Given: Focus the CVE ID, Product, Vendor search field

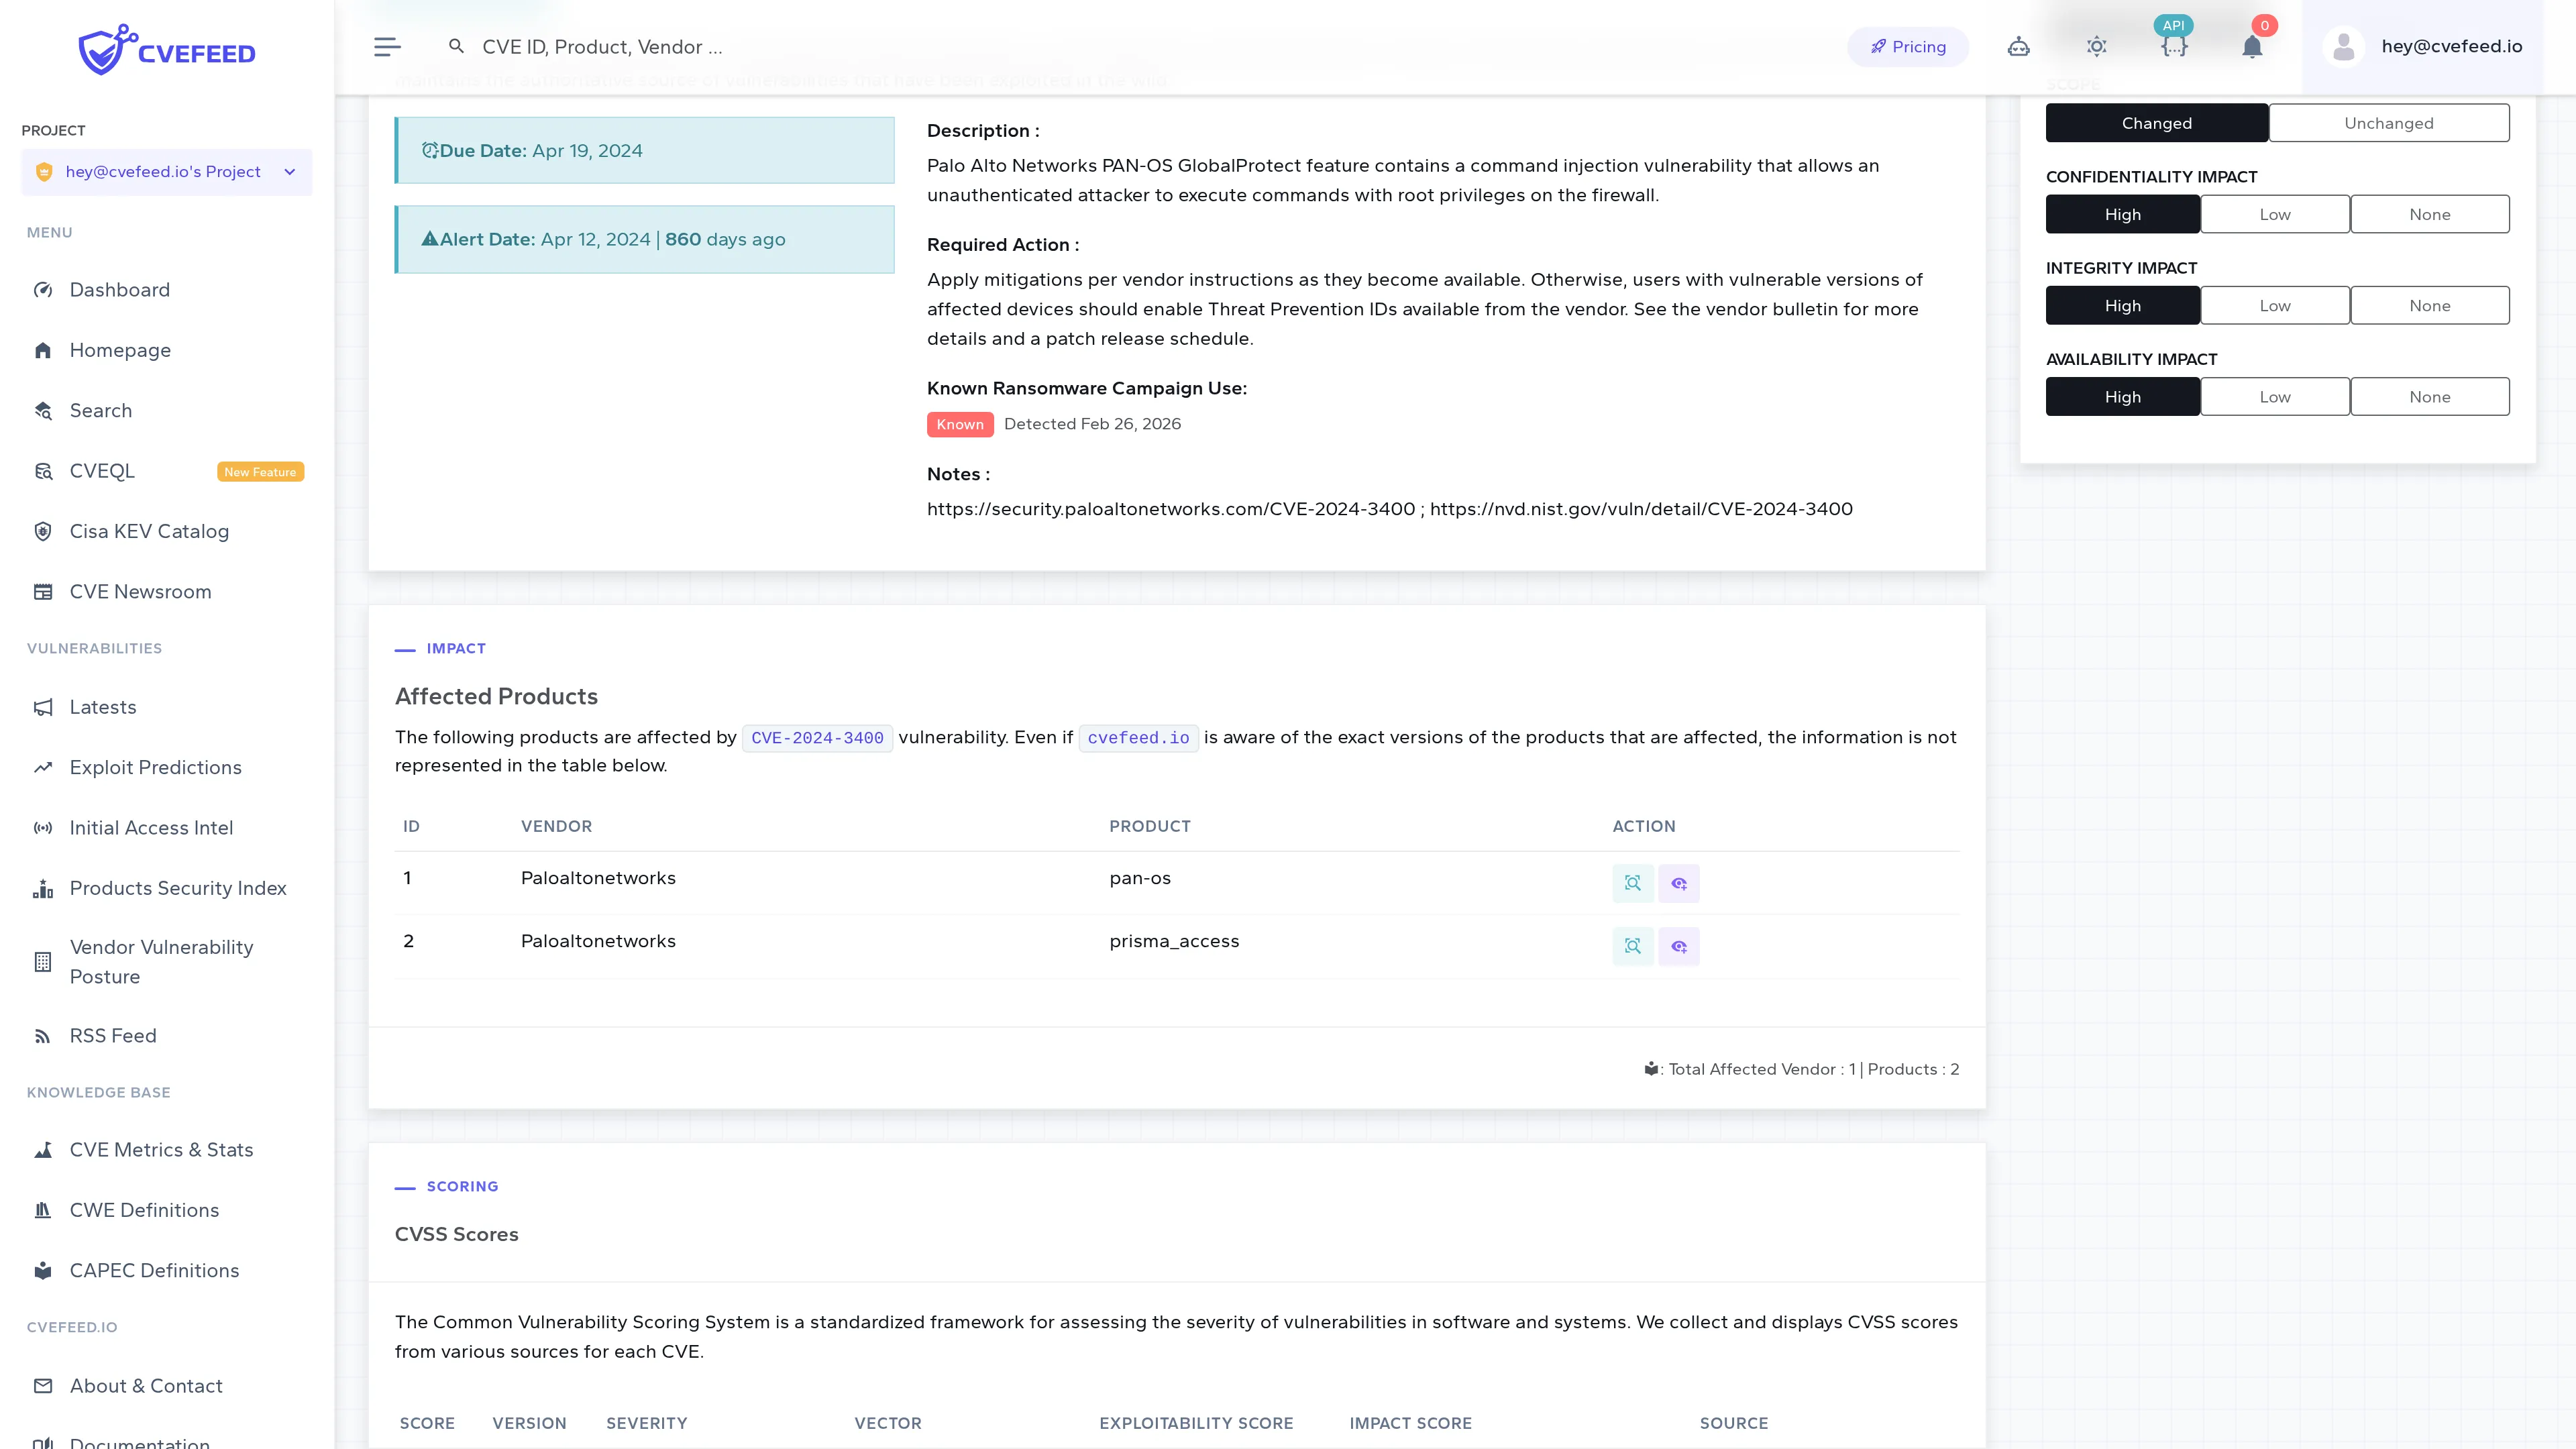Looking at the screenshot, I should (602, 47).
